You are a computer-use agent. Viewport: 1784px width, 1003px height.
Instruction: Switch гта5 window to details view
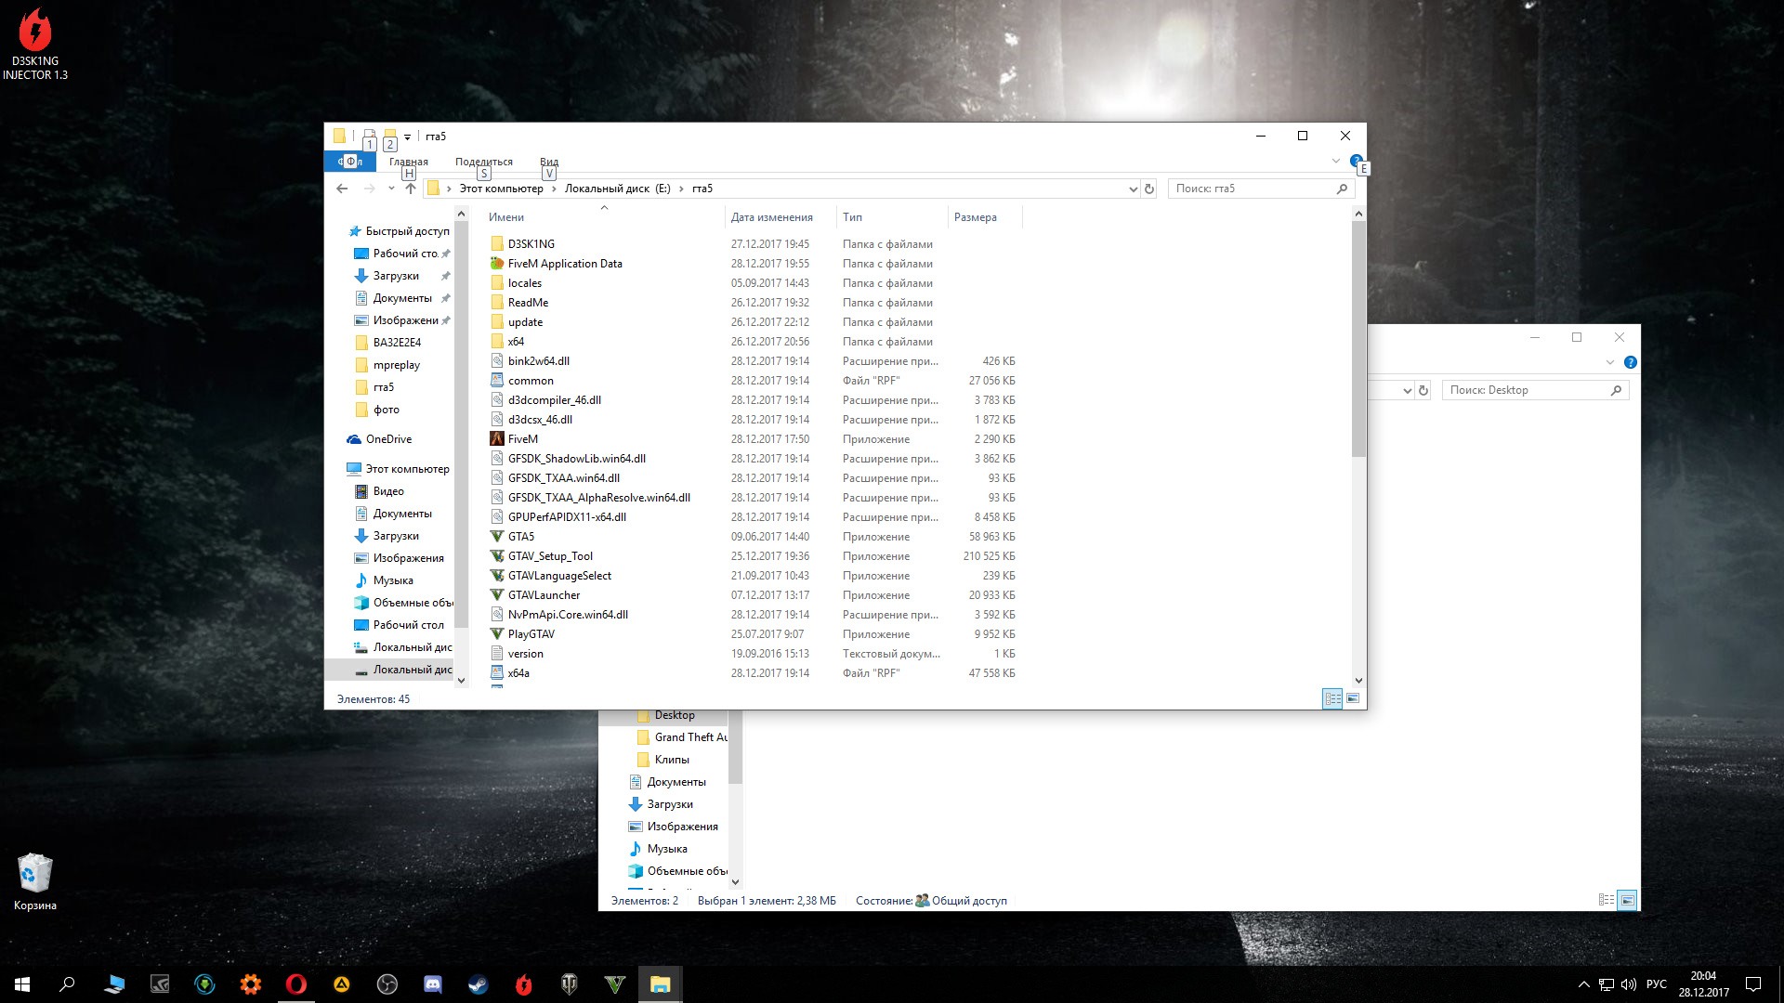coord(1332,698)
